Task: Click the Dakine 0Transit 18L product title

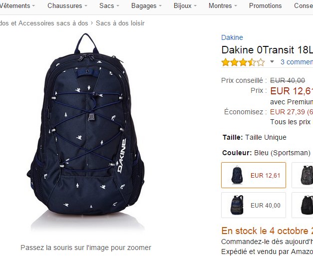Action: (x=267, y=50)
